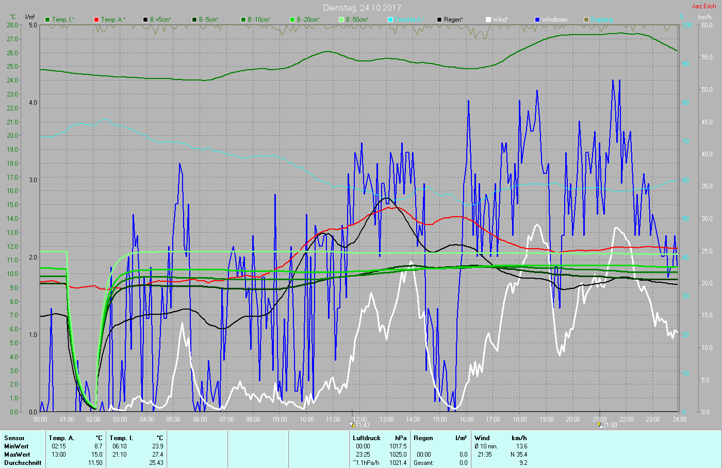Screen dimensions: 722x468
Task: Click the cyan legend square
Action: pos(390,20)
